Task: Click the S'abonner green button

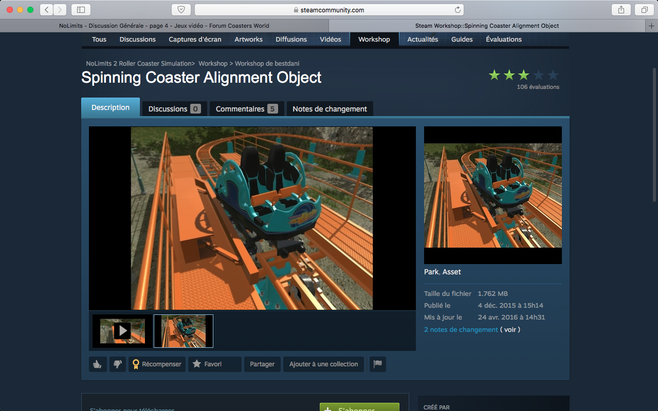Action: click(x=359, y=407)
